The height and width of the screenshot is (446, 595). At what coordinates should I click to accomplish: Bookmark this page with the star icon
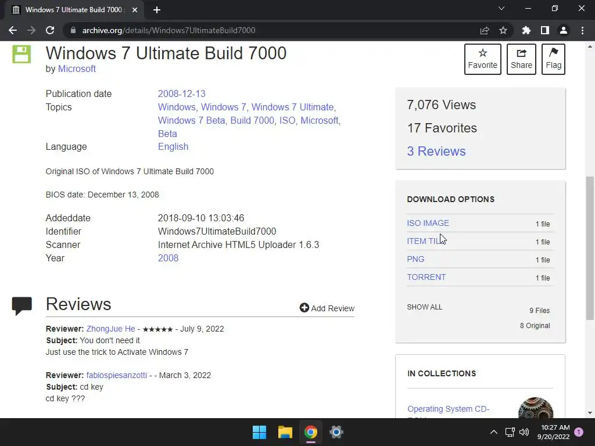(503, 30)
